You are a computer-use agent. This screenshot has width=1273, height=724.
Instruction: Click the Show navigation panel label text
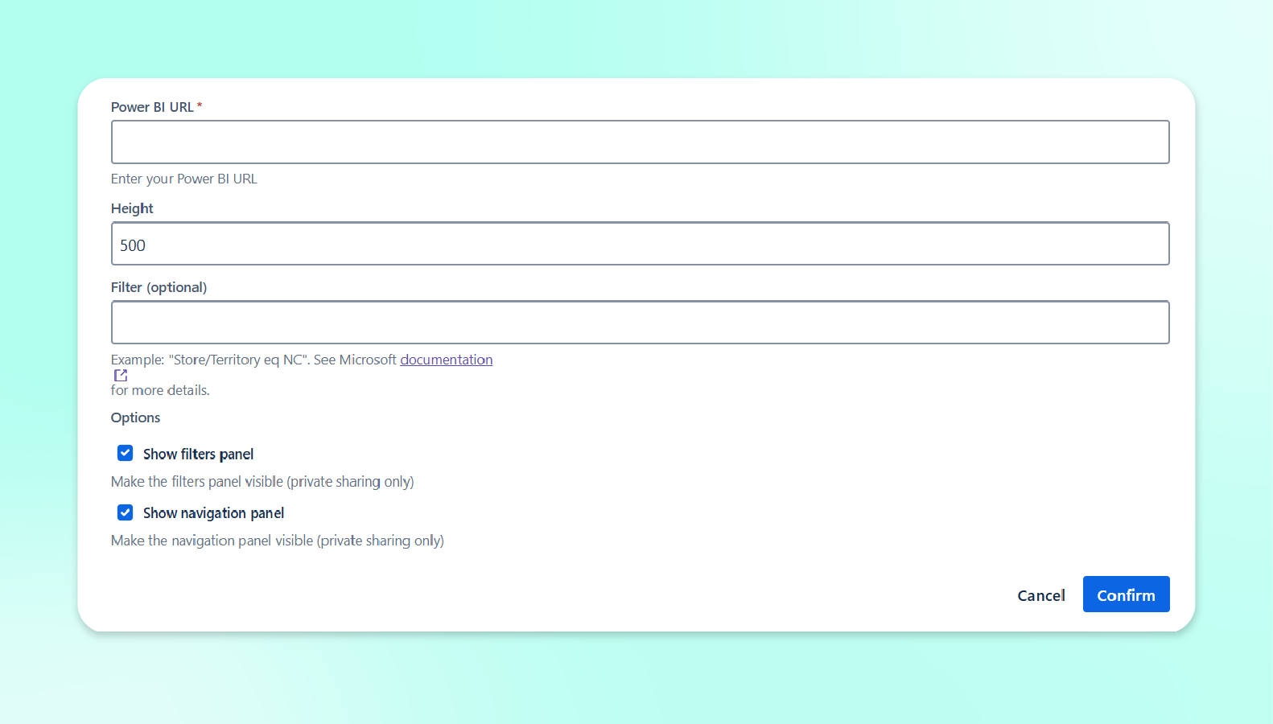[213, 513]
